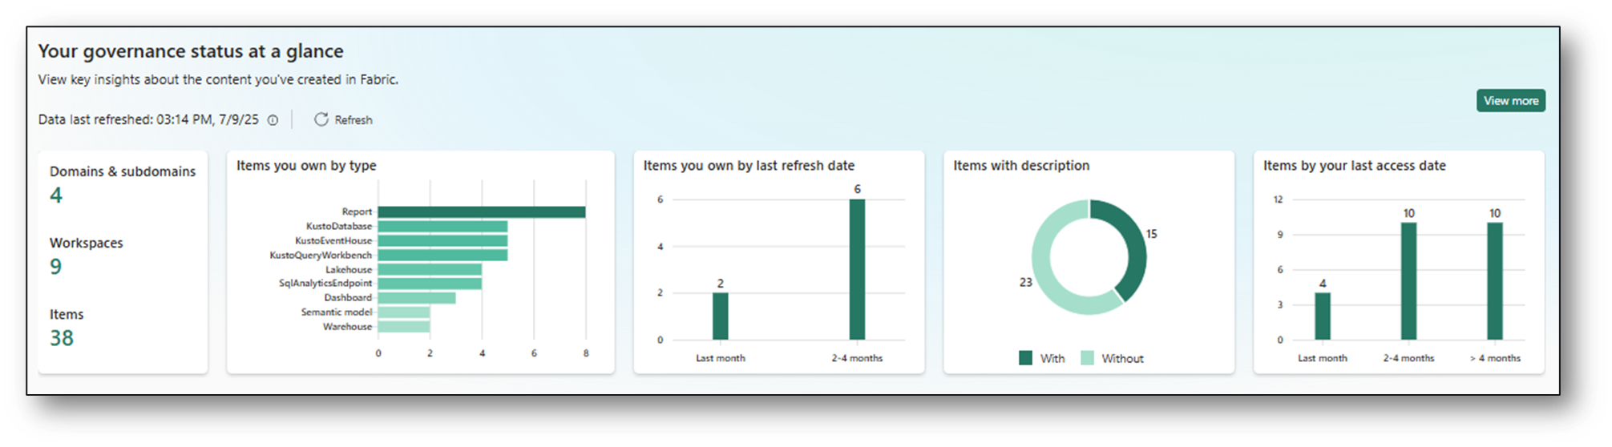Click the Workspaces label
The height and width of the screenshot is (447, 1612).
[x=87, y=243]
